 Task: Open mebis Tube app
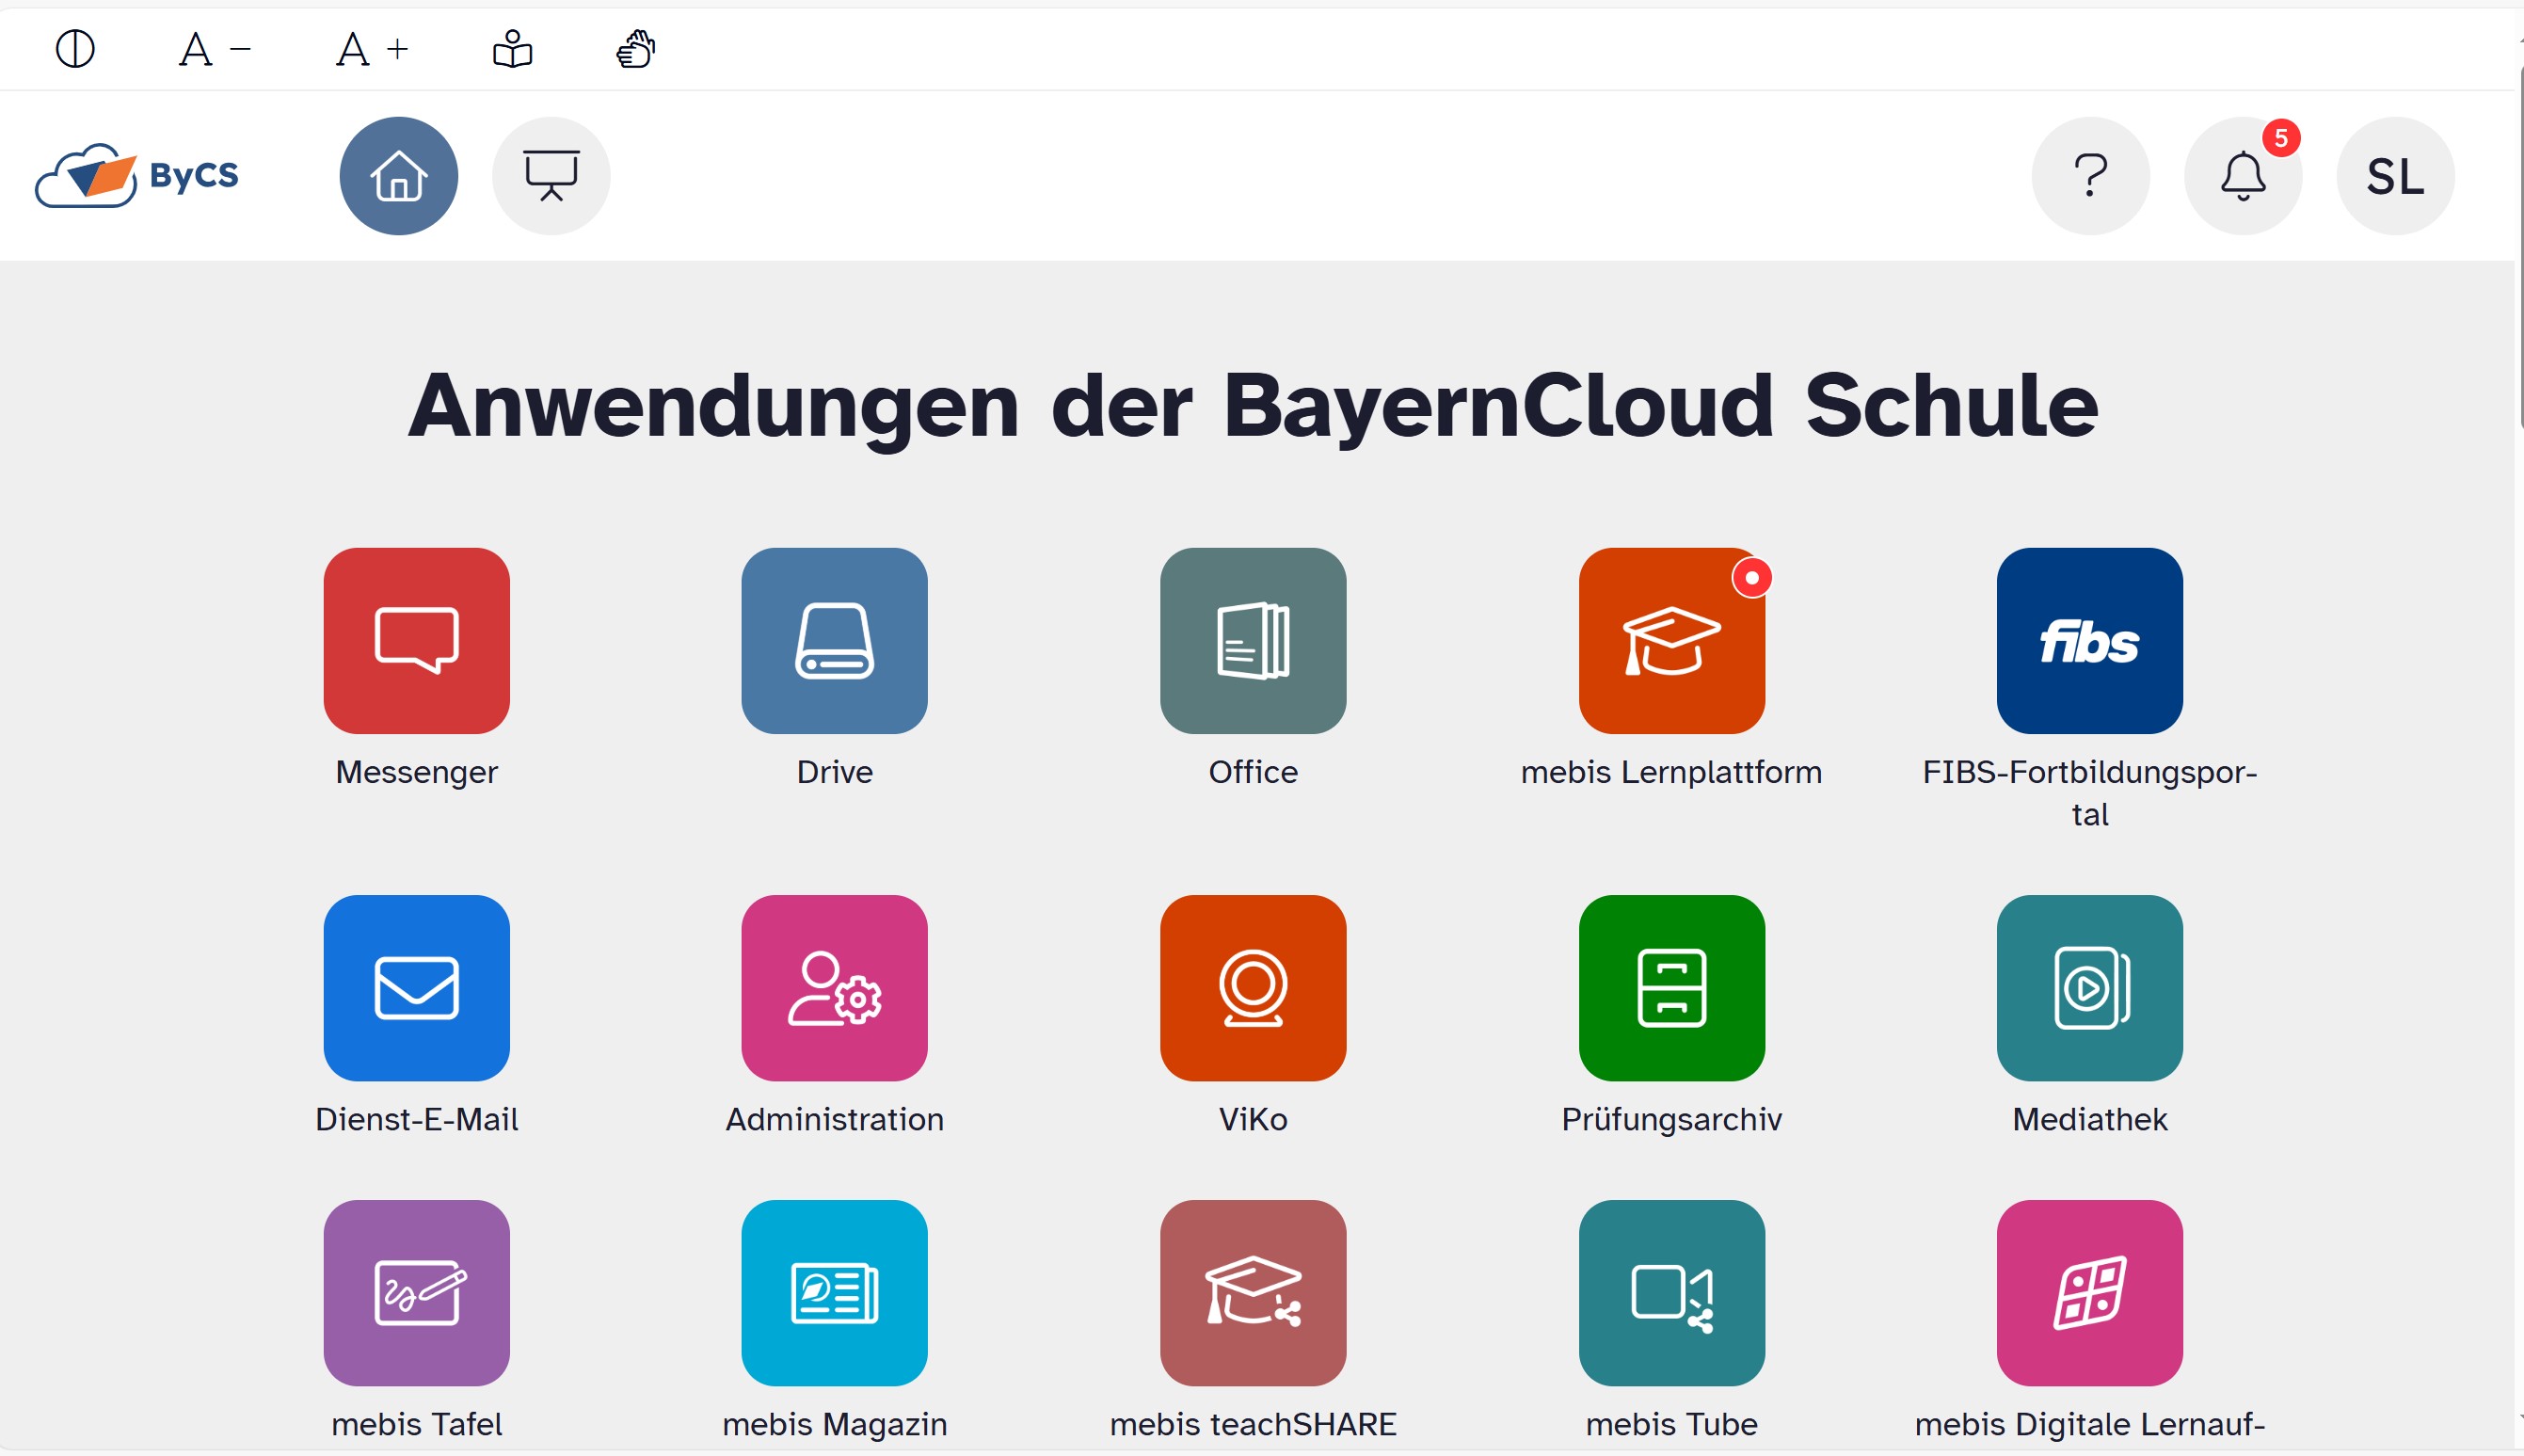[1670, 1292]
